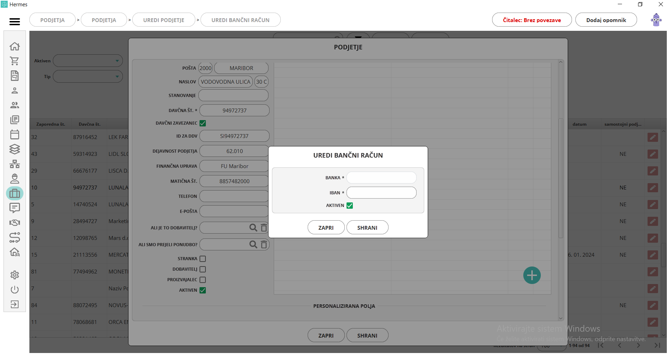Click UREDI BANČNI RAČUN breadcrumb
The height and width of the screenshot is (360, 671).
(x=240, y=20)
